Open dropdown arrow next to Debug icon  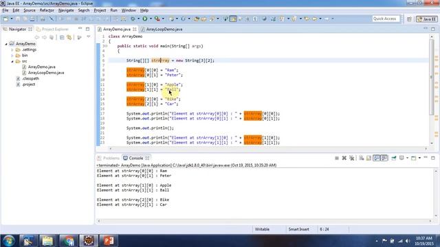pyautogui.click(x=139, y=19)
